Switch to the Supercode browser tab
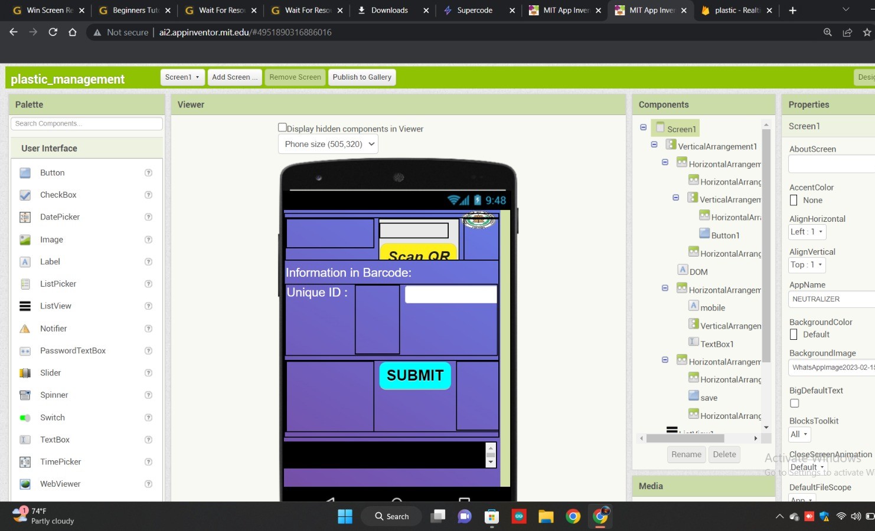The image size is (875, 531). coord(475,10)
